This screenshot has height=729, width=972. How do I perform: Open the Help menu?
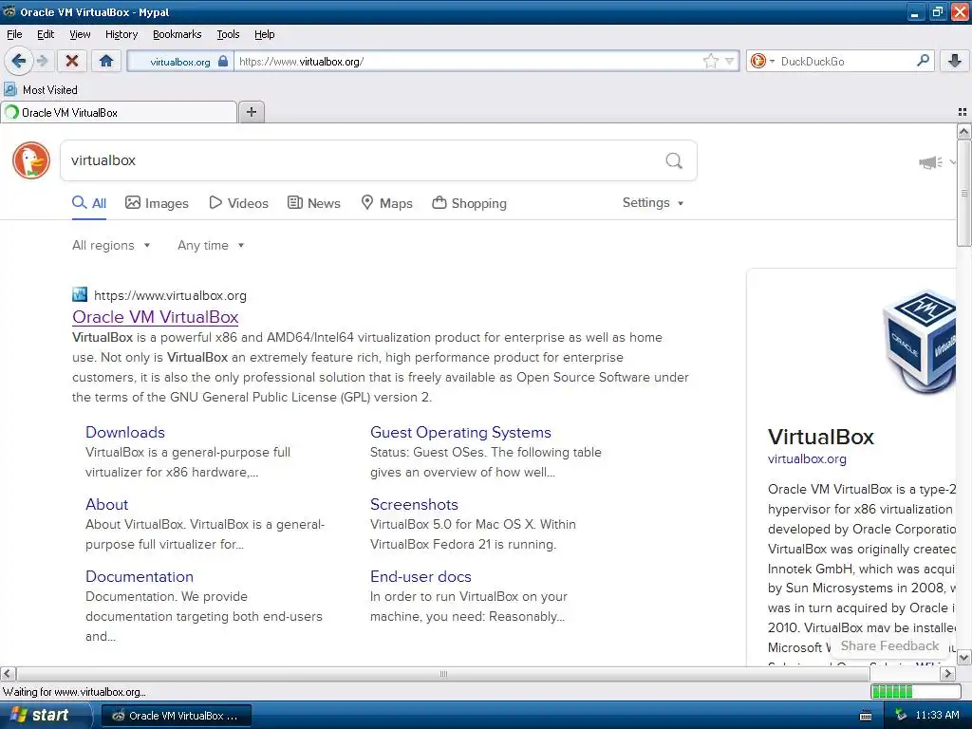coord(264,34)
